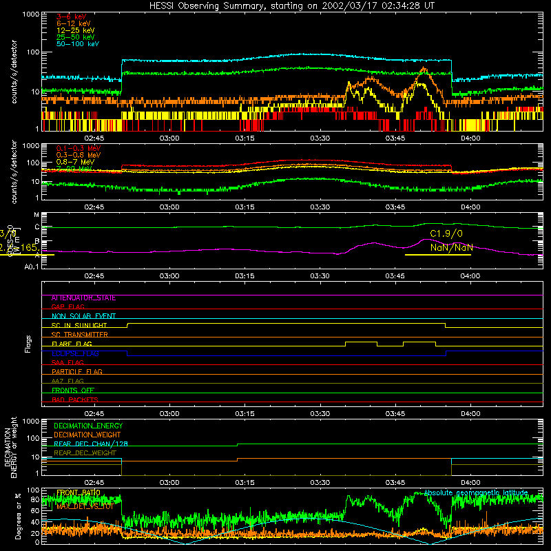Click the DECIMATION_ENERGY legend label
Screen dimensions: 551x551
pos(88,426)
